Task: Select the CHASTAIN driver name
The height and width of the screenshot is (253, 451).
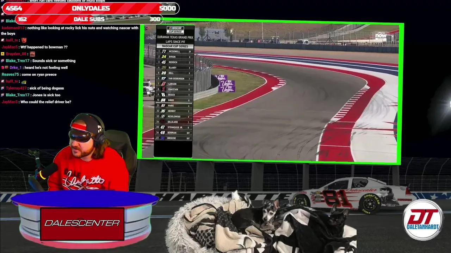Action: [x=173, y=89]
